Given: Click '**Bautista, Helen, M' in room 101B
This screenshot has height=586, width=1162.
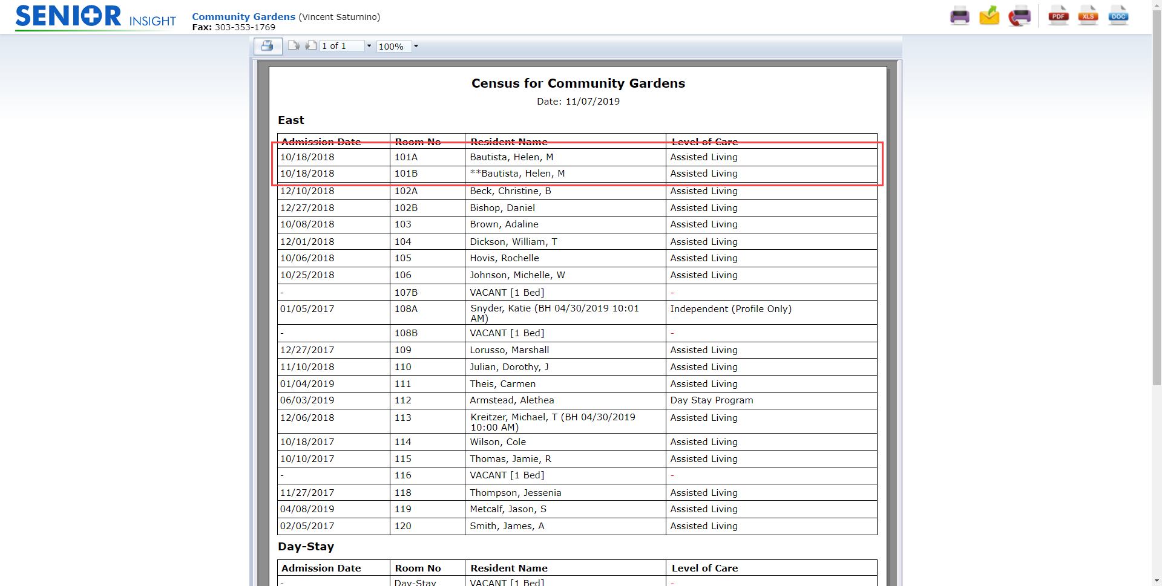Looking at the screenshot, I should 517,174.
